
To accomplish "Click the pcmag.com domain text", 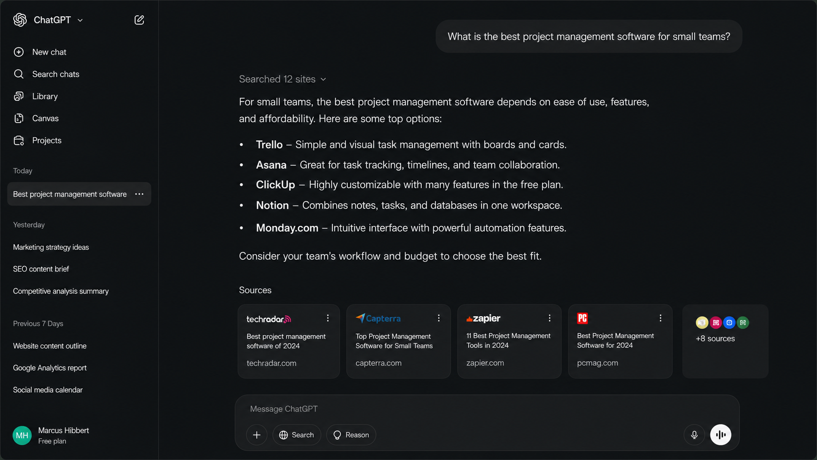I will tap(598, 363).
